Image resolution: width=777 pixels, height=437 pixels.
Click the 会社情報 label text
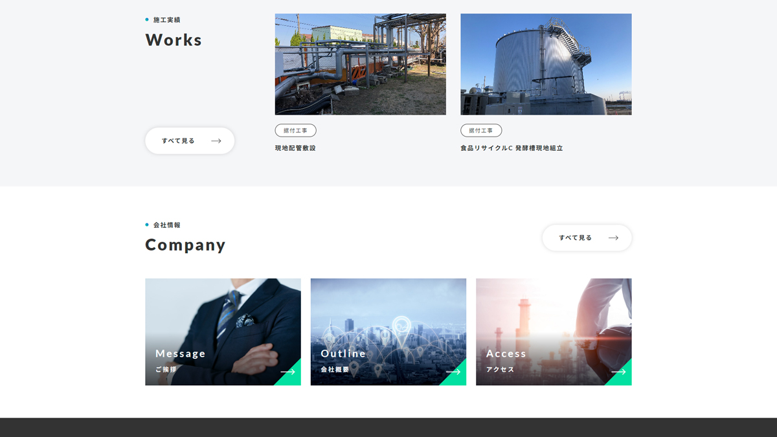167,225
